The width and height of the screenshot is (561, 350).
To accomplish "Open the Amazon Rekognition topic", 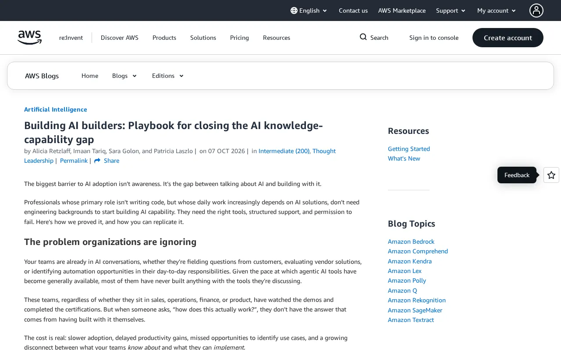I will pos(417,300).
